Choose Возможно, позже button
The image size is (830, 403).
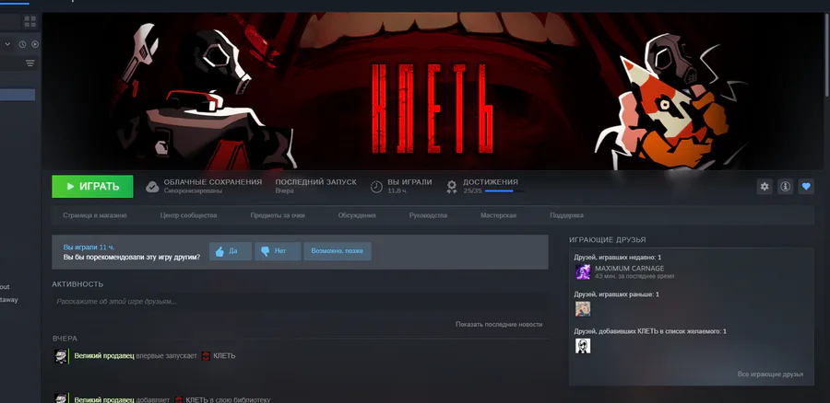pyautogui.click(x=338, y=251)
